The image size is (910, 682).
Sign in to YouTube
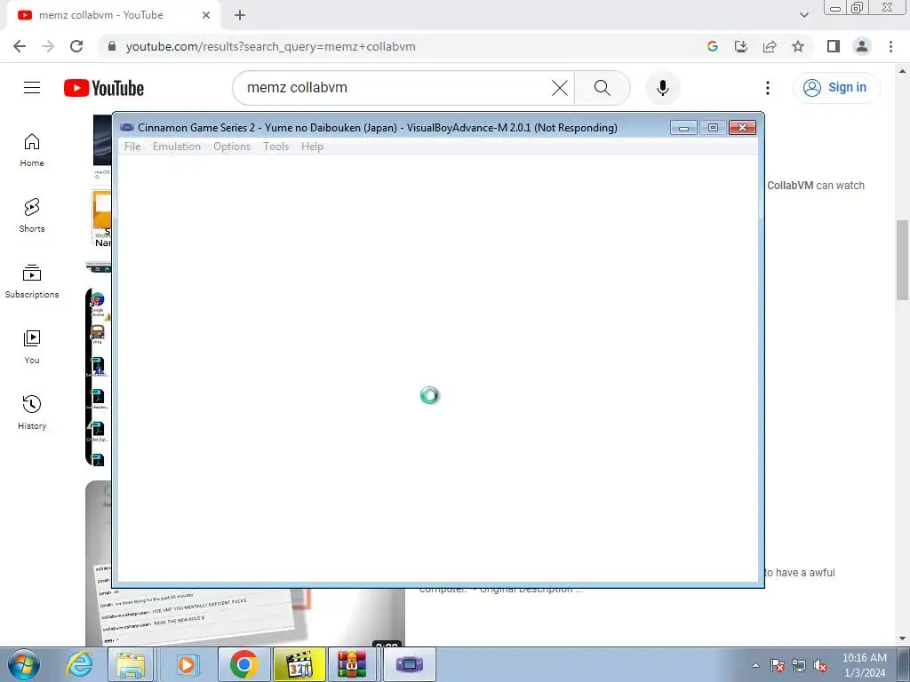tap(835, 88)
